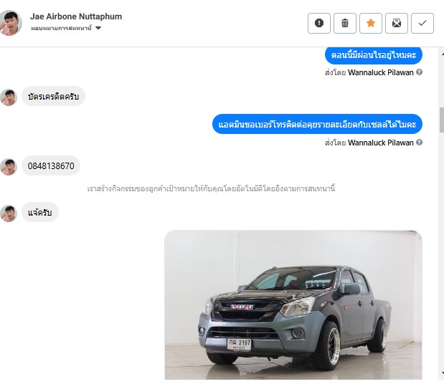Click the second Wannaluck Pilawan sender name
The image size is (444, 384).
[380, 143]
